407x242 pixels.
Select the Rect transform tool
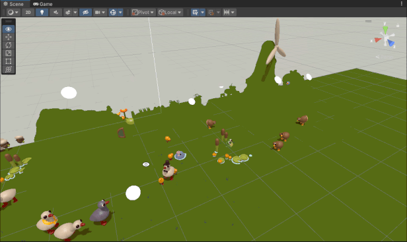9,61
